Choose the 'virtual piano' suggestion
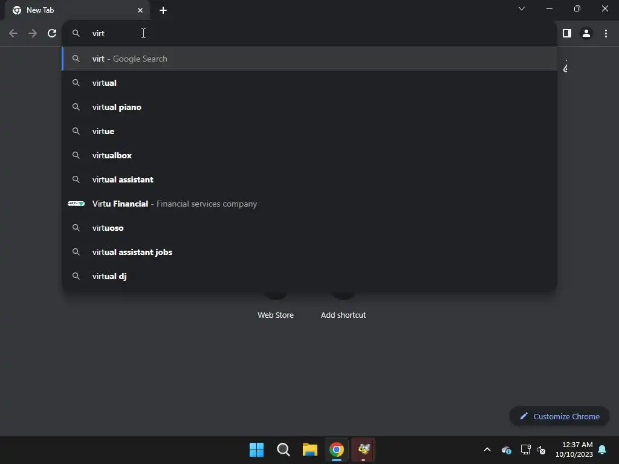The image size is (619, 464). click(309, 107)
